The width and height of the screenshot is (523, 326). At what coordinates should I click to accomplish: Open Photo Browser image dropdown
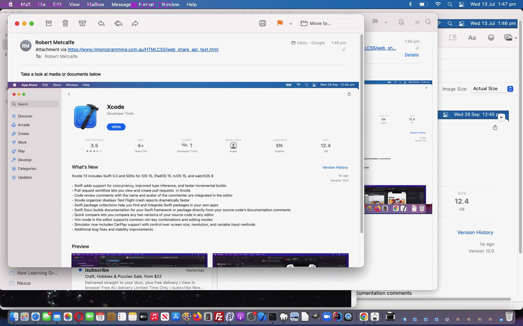coord(511,38)
